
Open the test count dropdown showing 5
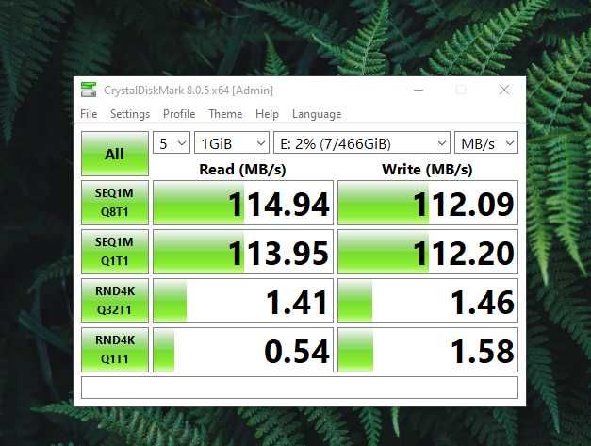point(172,142)
